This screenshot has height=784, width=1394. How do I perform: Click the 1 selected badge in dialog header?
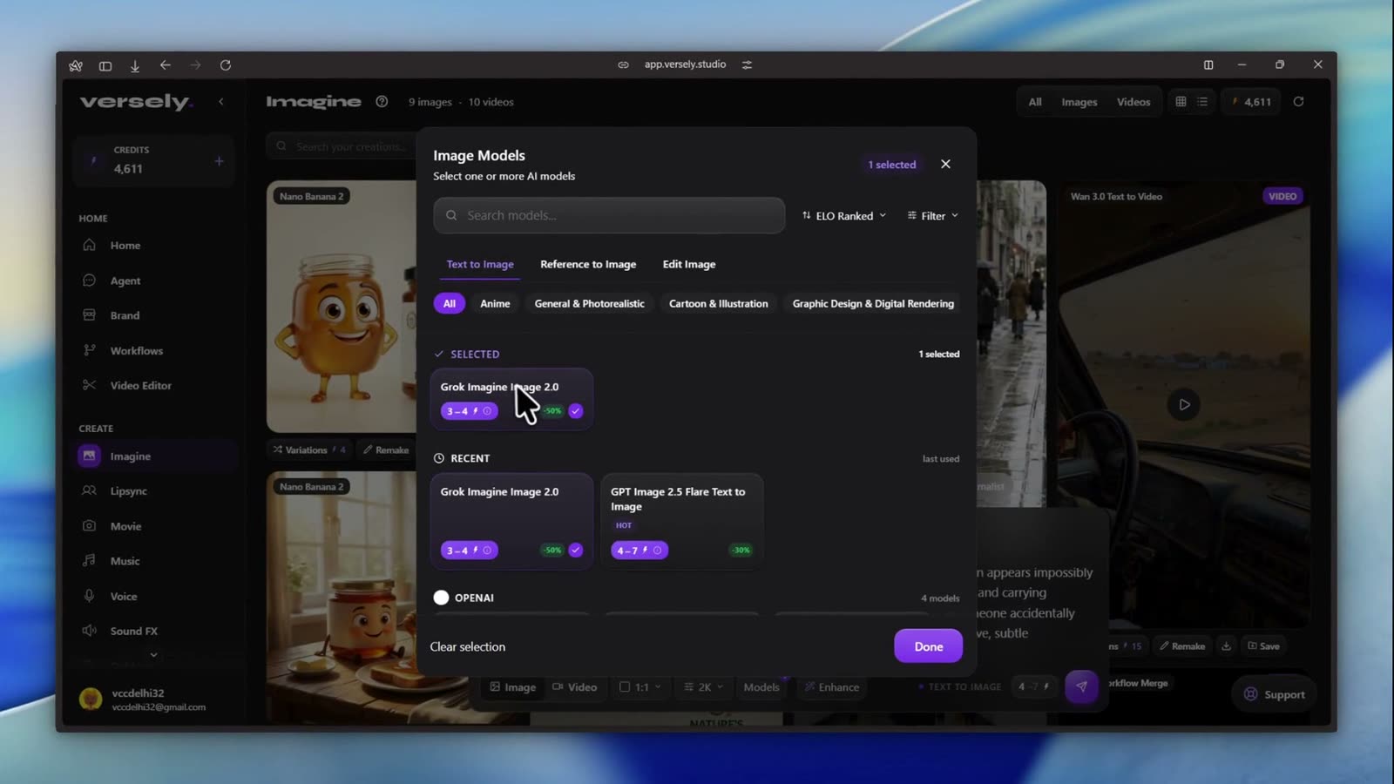pyautogui.click(x=891, y=165)
